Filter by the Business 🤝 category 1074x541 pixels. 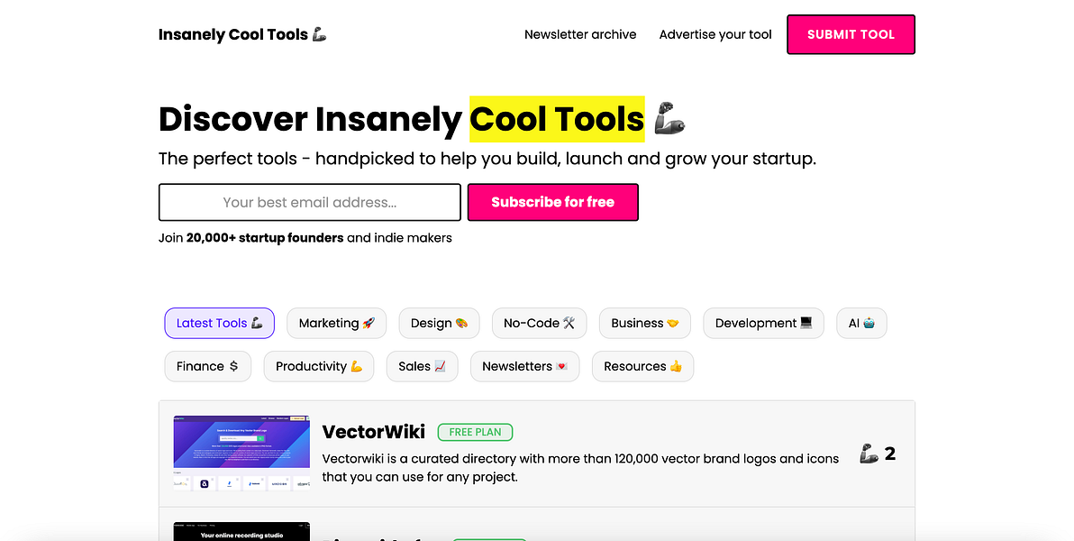[644, 323]
